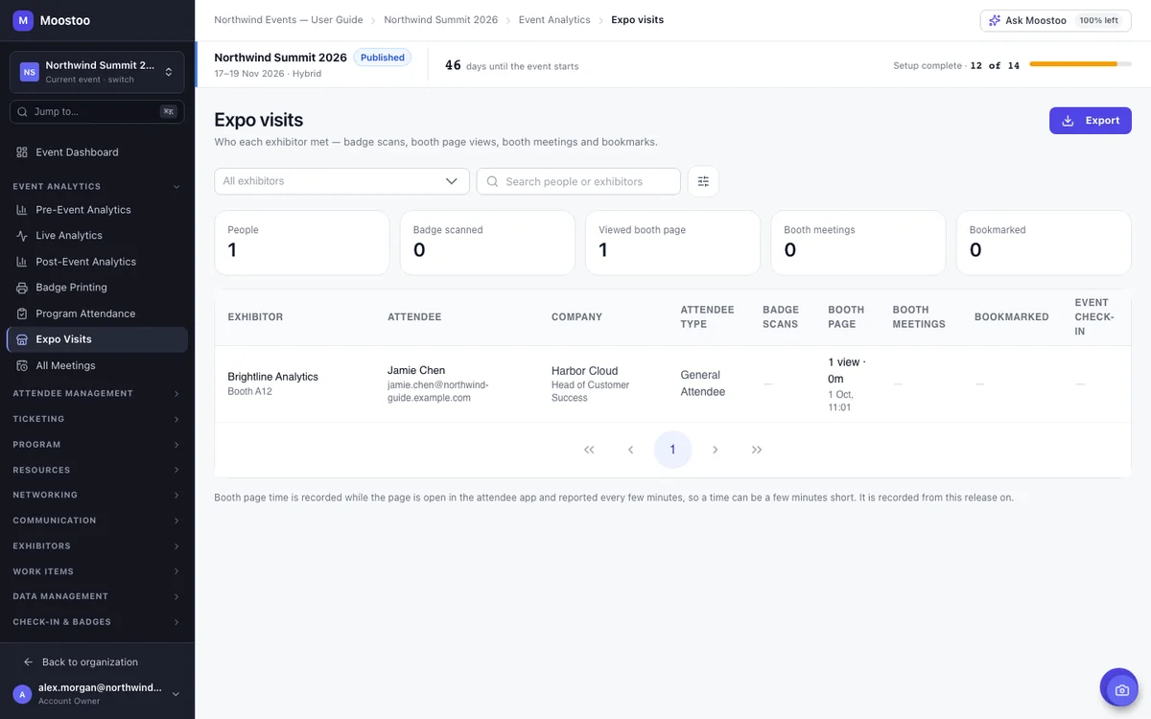The image size is (1151, 719).
Task: Expand the Ticketing sidebar section
Action: tap(97, 419)
